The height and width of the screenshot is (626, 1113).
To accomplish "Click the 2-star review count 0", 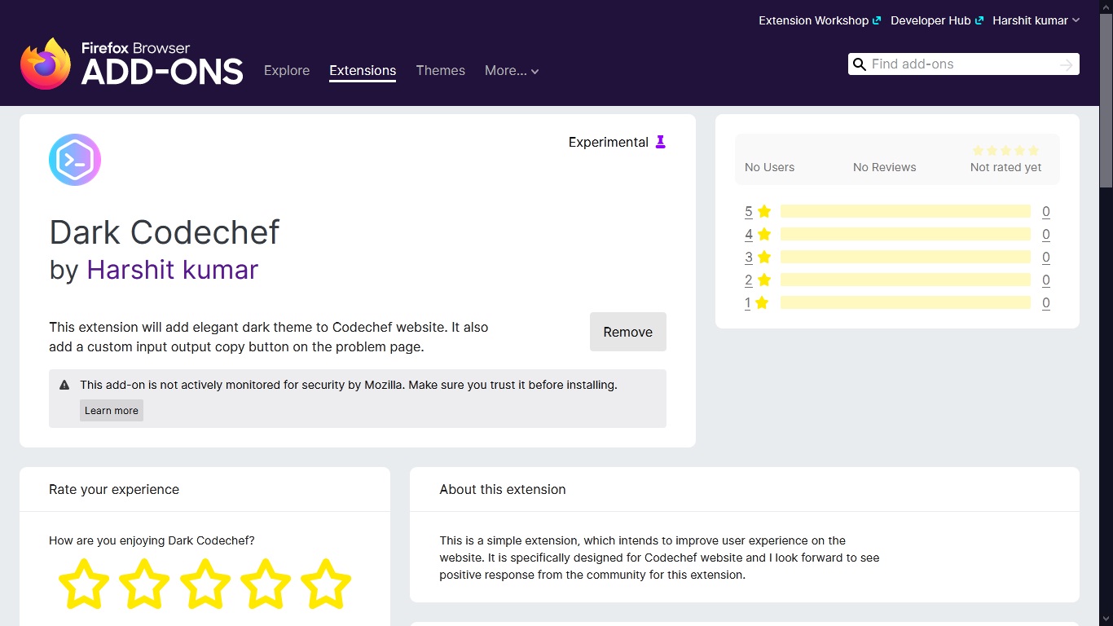I will pos(1046,280).
